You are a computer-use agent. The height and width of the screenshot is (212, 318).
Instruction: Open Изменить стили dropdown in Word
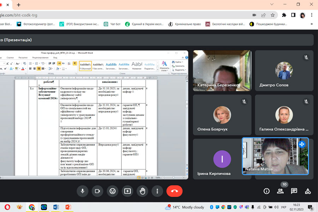tap(164, 66)
